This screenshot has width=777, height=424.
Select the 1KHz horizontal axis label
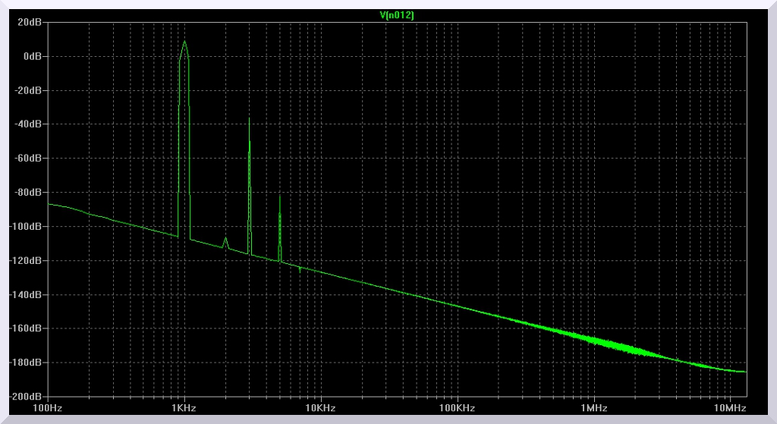click(184, 408)
